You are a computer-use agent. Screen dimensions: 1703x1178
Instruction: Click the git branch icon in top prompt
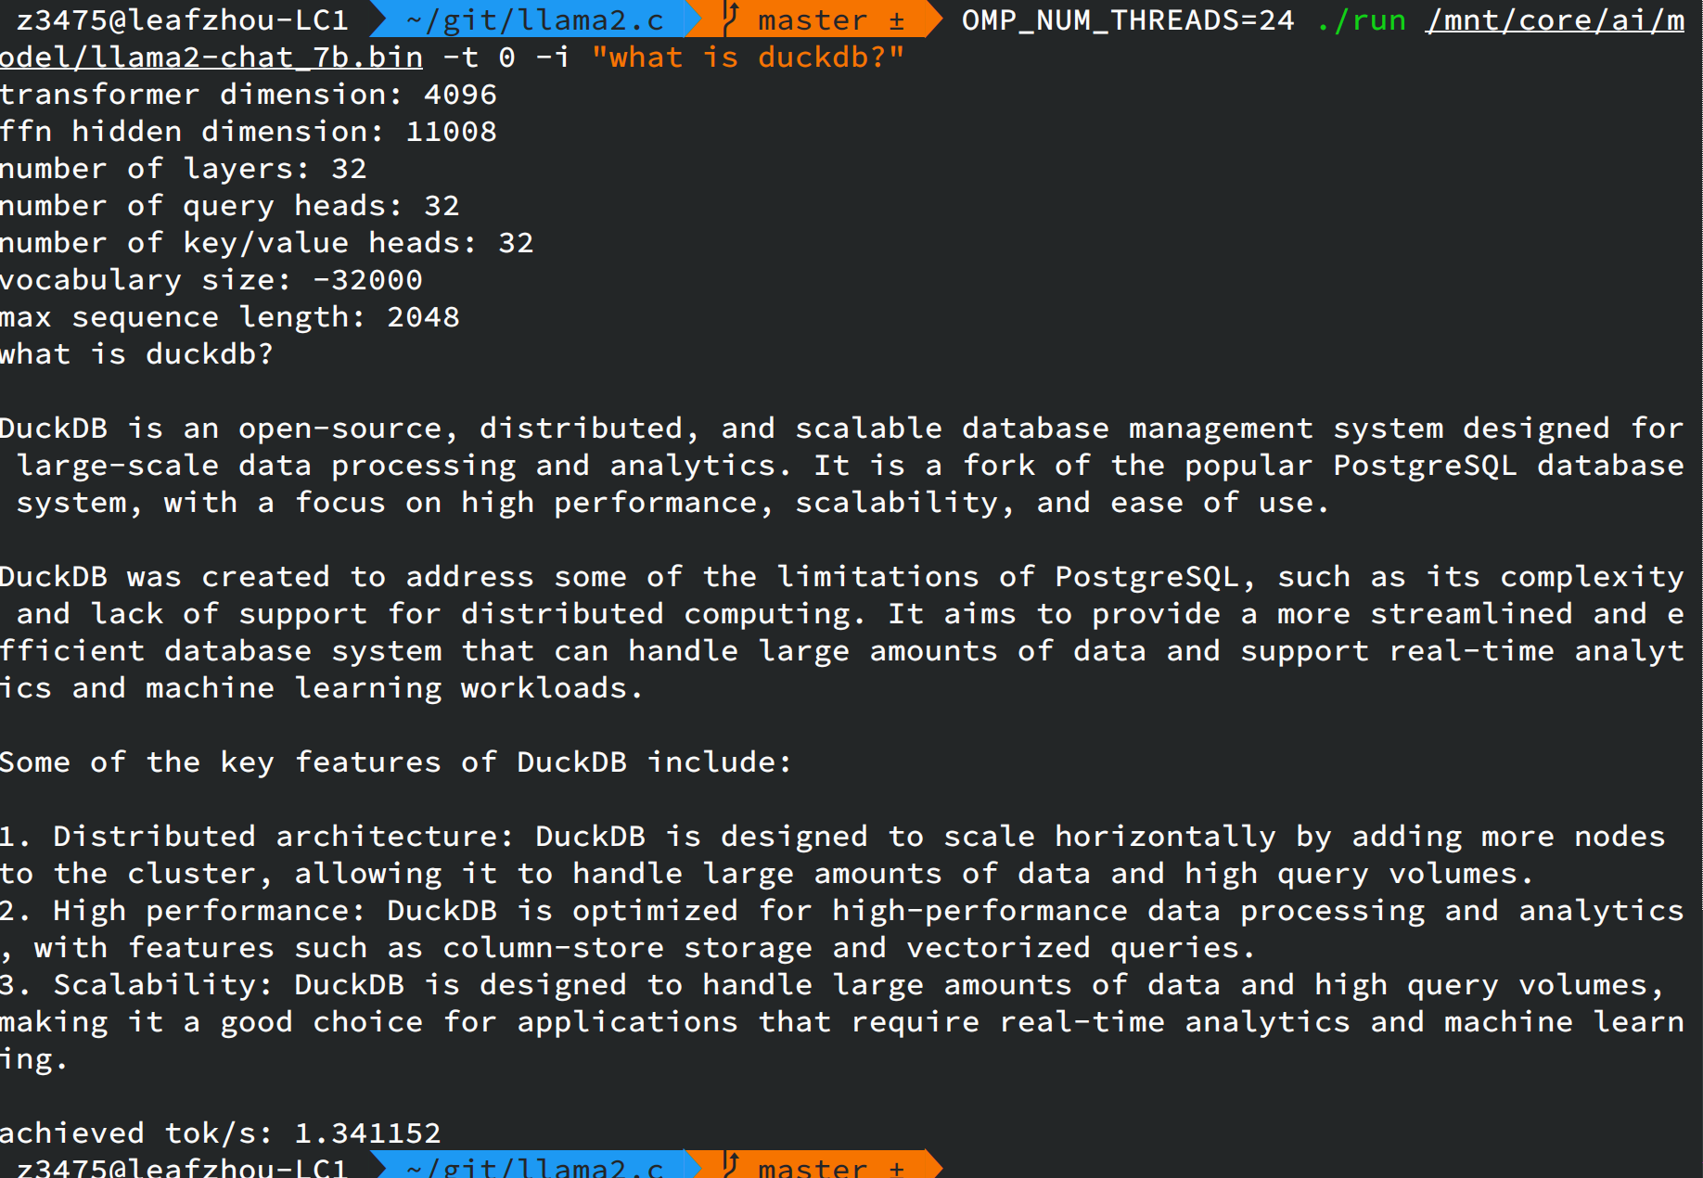coord(731,19)
